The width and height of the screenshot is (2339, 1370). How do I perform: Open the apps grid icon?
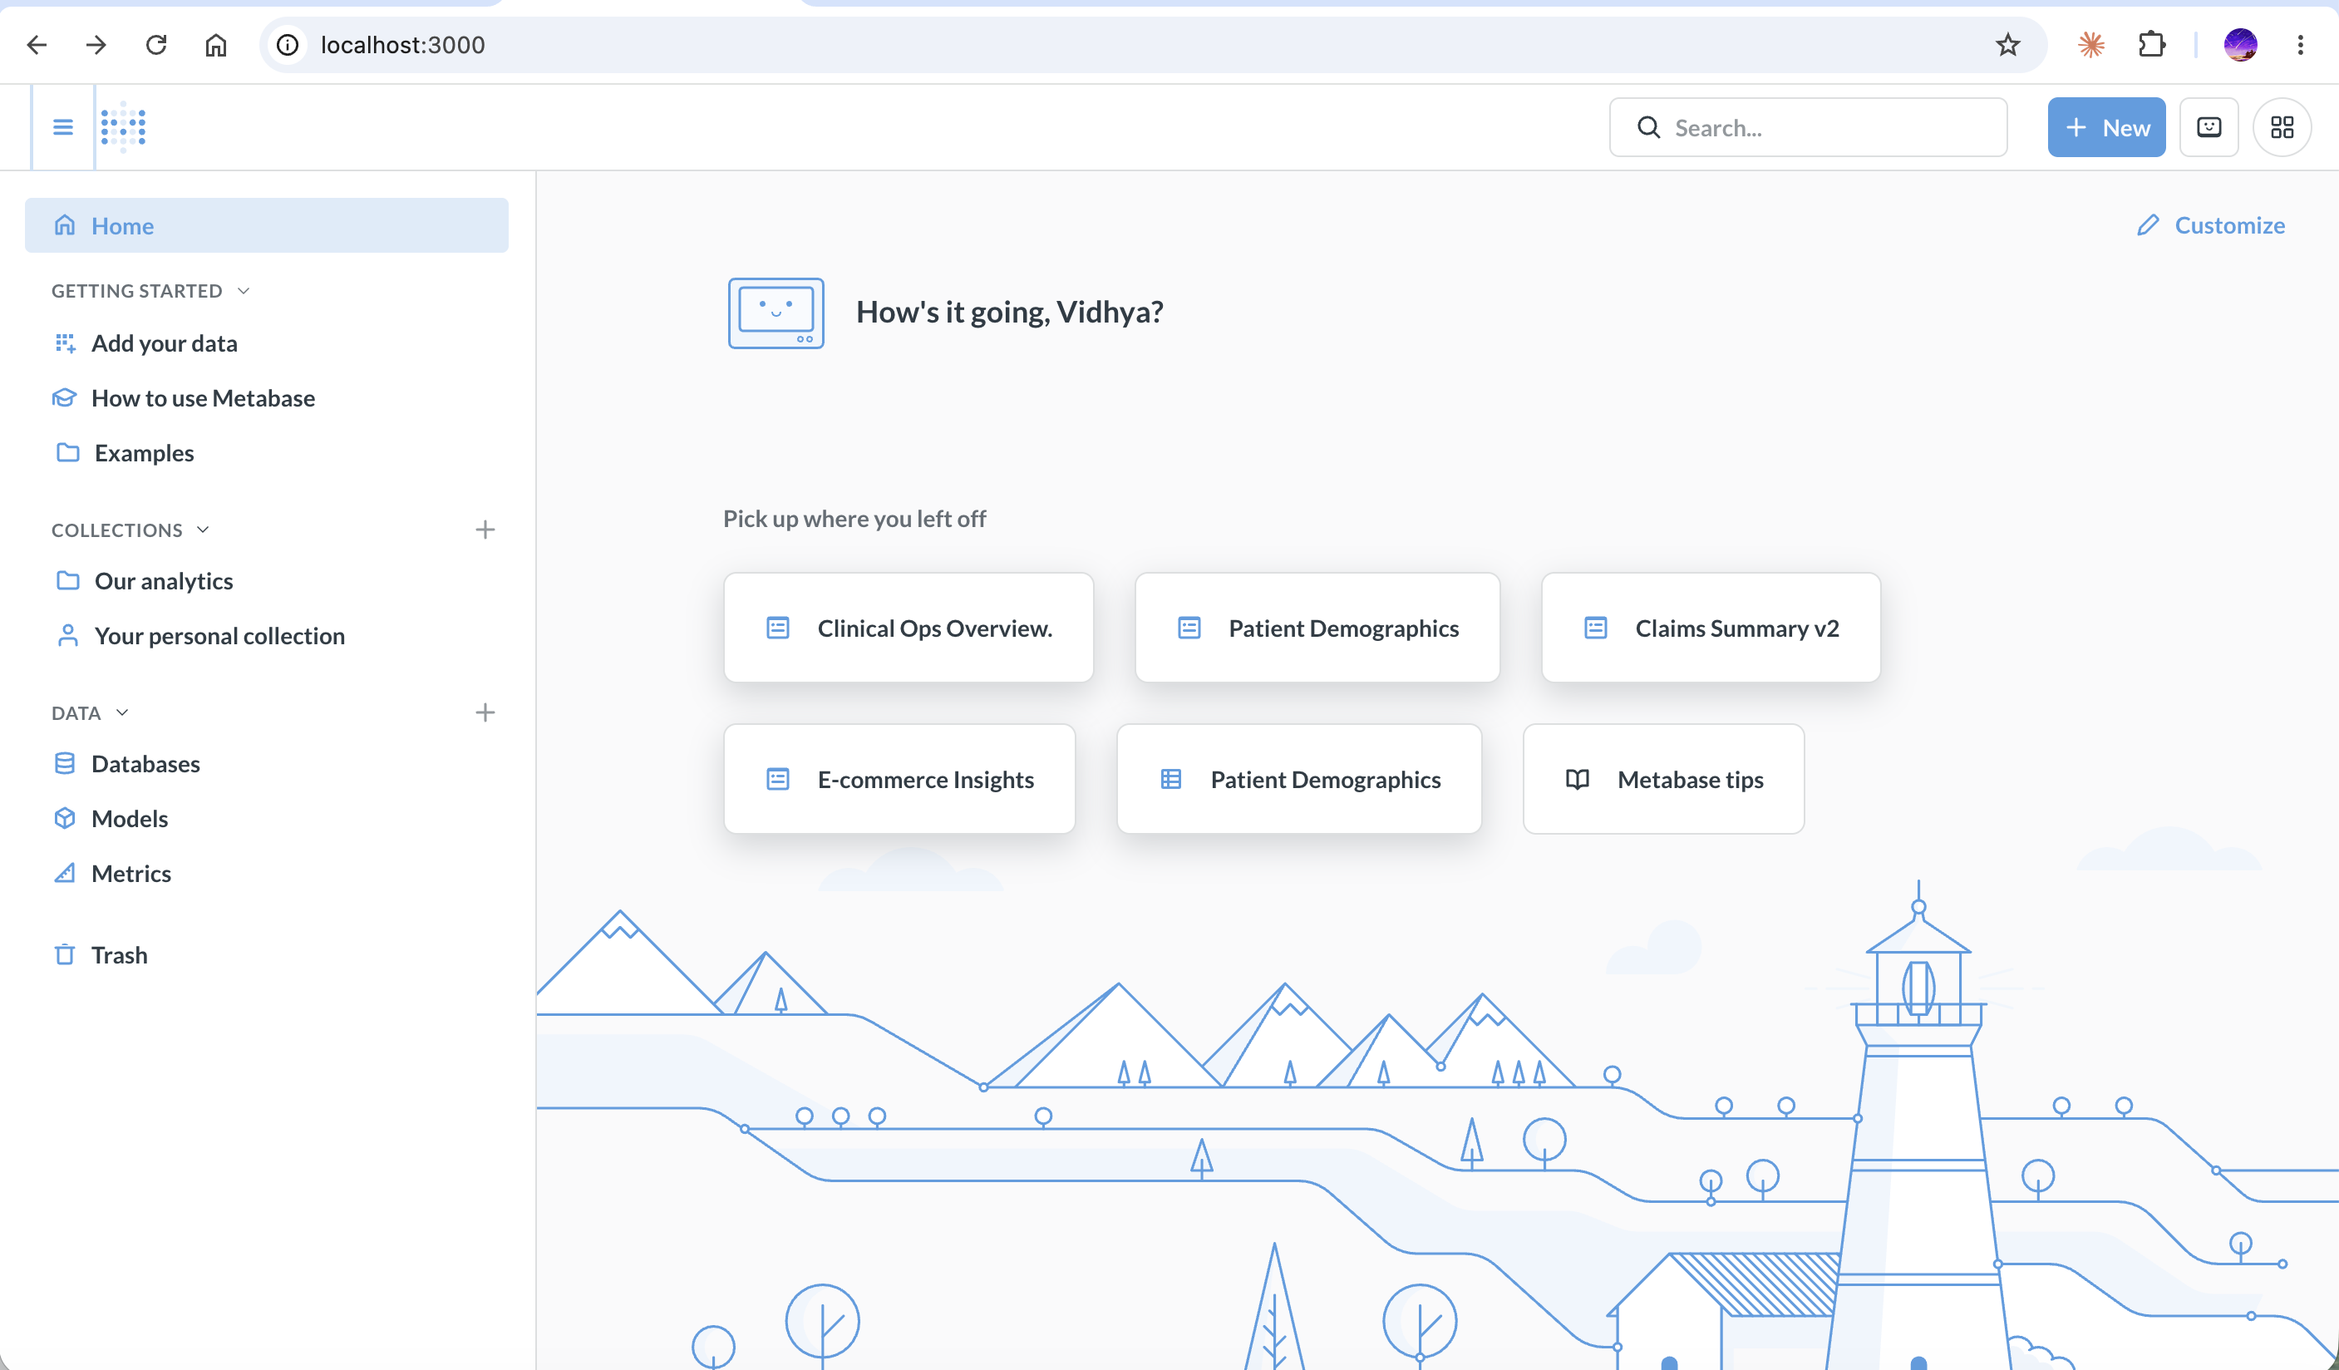coord(2282,127)
